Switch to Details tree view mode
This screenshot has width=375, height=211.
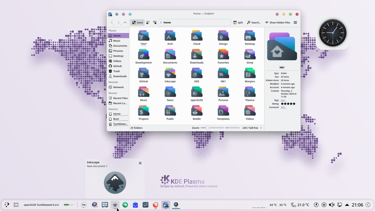(155, 22)
